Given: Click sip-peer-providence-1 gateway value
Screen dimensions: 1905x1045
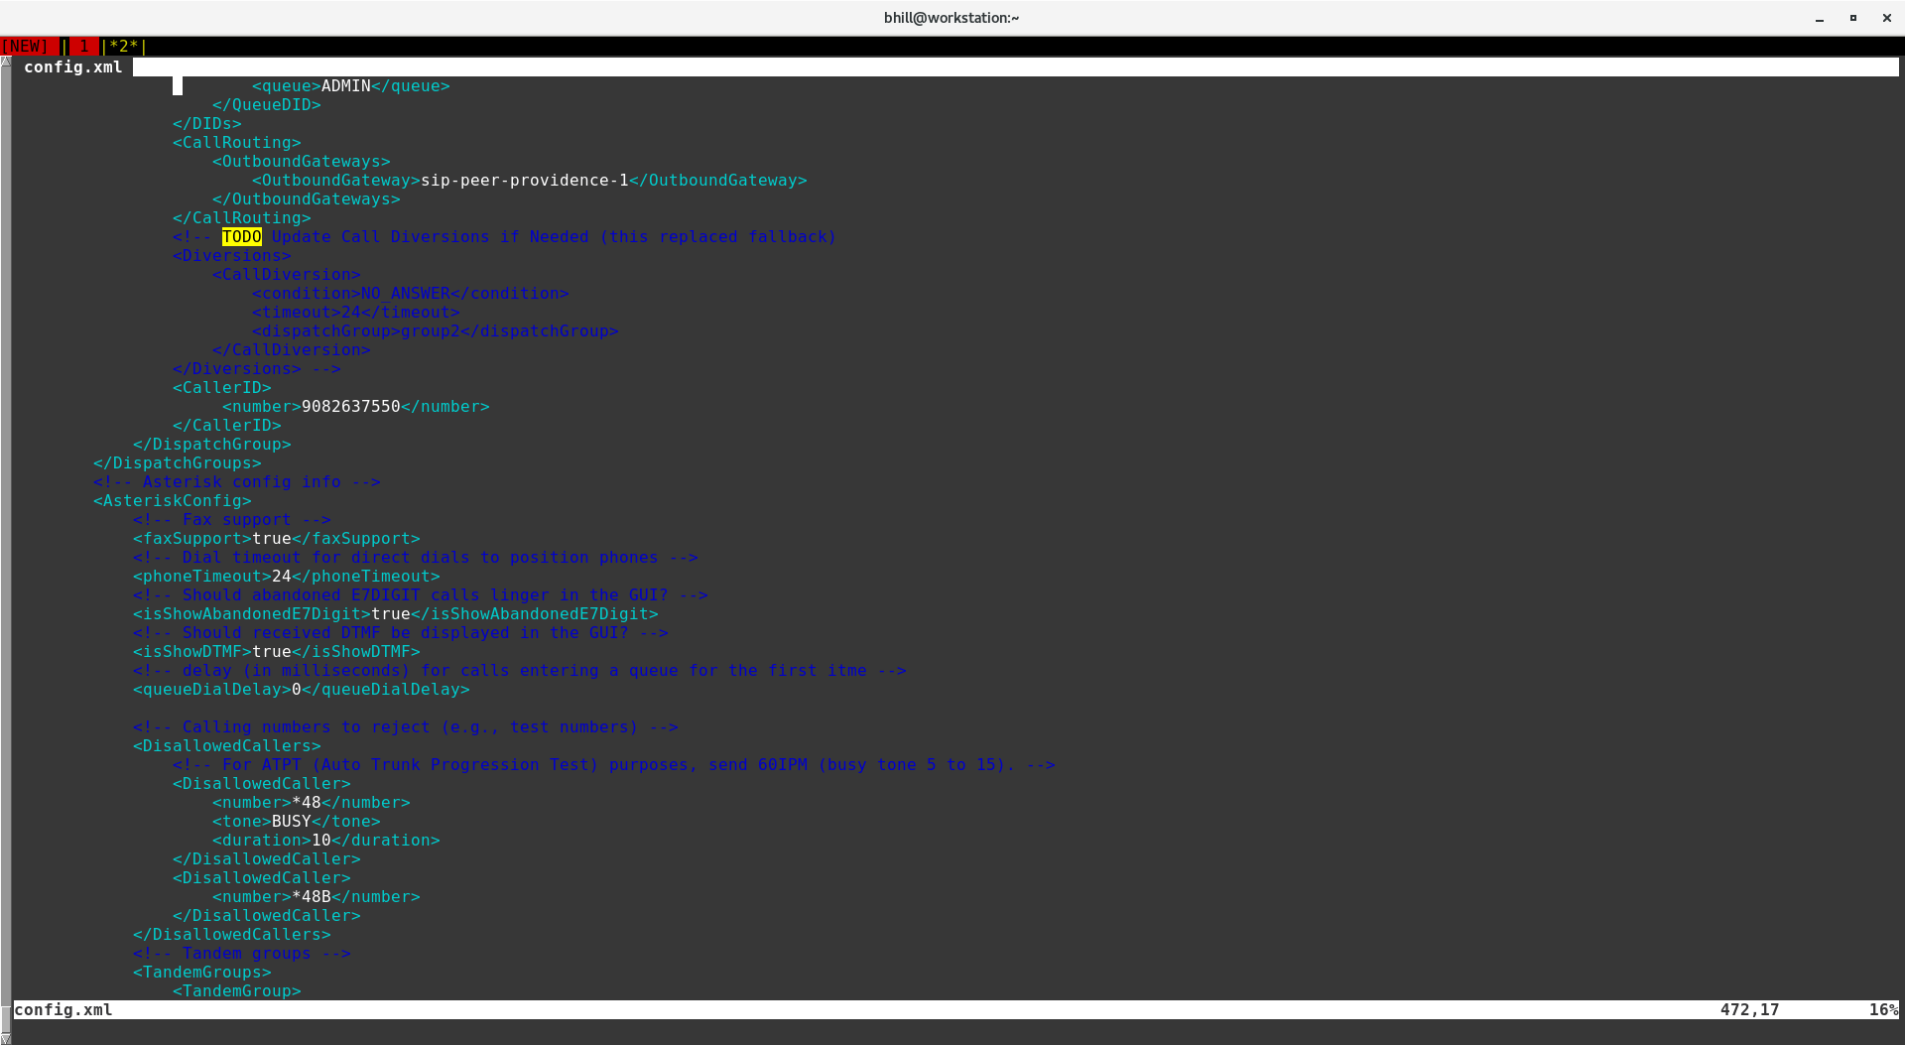Looking at the screenshot, I should pyautogui.click(x=525, y=180).
